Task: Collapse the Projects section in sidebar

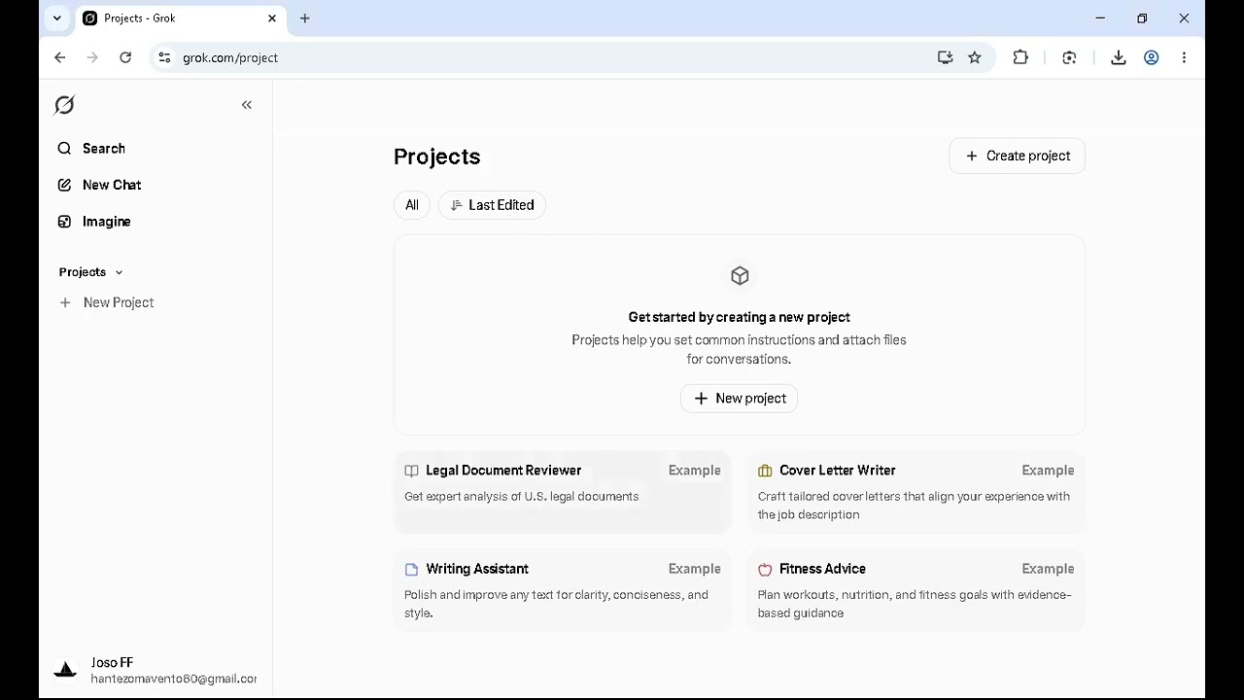Action: tap(90, 272)
